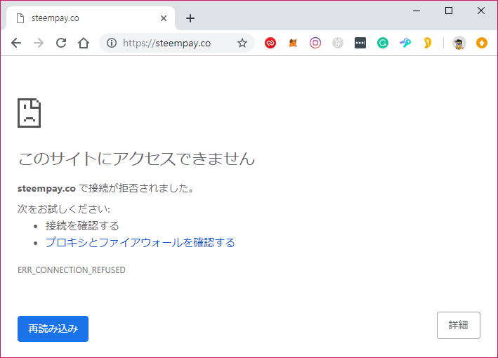Screen dimensions: 498x358
Task: Close the Chrome window
Action: 481,11
